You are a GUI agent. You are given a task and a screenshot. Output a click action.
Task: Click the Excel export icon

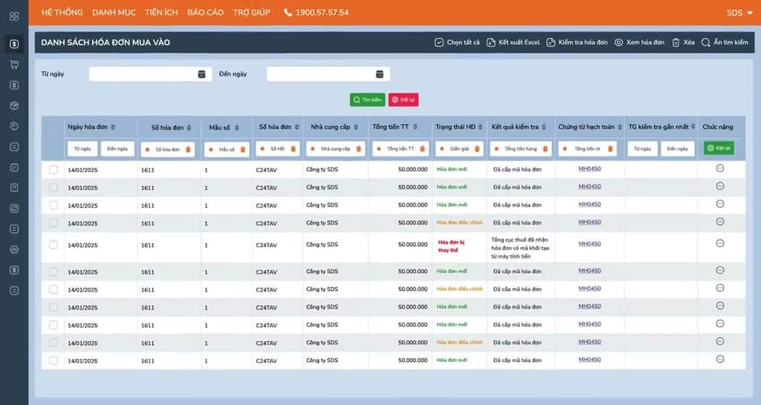tap(490, 42)
